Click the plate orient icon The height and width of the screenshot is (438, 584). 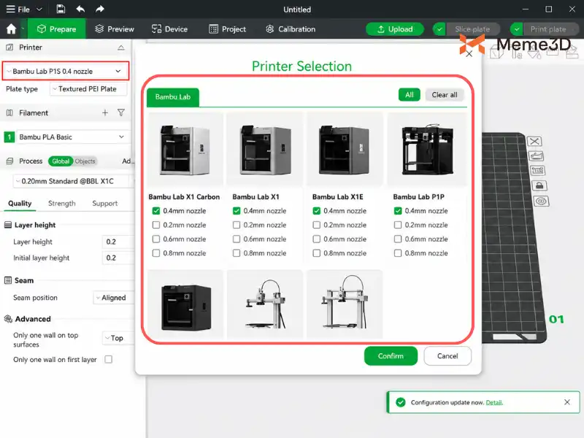536,155
